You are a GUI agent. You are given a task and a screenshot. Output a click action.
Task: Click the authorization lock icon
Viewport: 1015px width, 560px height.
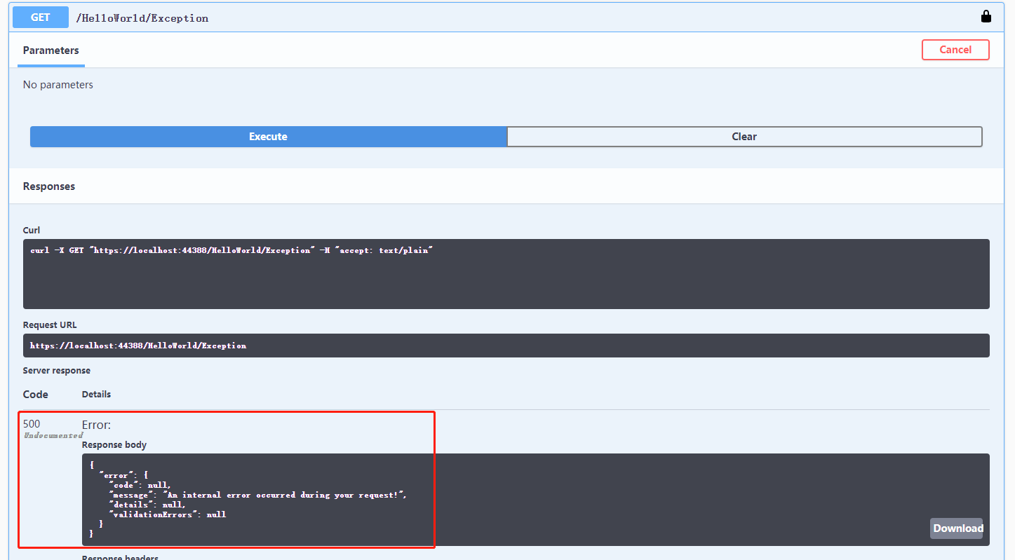pyautogui.click(x=986, y=17)
